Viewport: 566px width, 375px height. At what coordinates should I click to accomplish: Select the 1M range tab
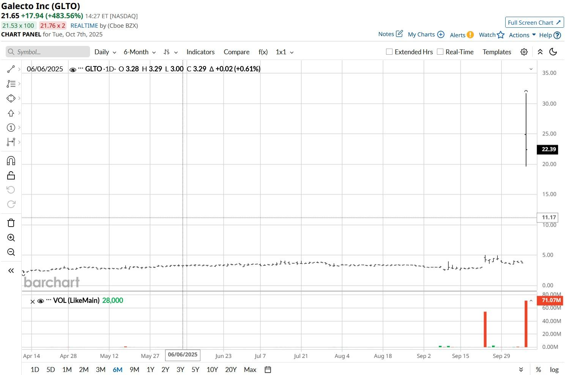coord(67,370)
